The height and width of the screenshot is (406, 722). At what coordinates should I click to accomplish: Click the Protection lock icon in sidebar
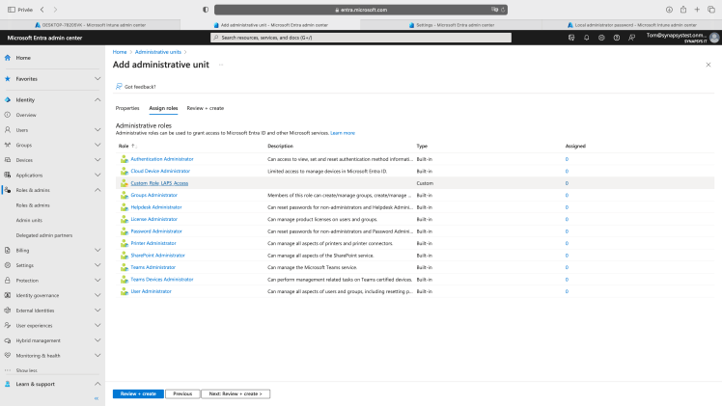(8, 281)
